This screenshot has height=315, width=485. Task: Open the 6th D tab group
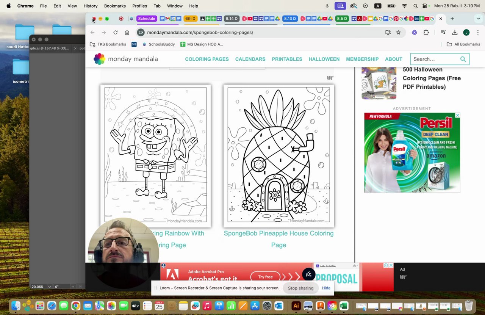click(190, 19)
